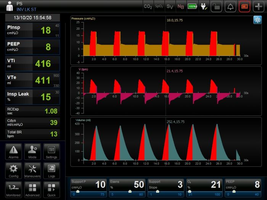
Task: Select the O2 percentage setting showing 21
Action: tap(204, 188)
